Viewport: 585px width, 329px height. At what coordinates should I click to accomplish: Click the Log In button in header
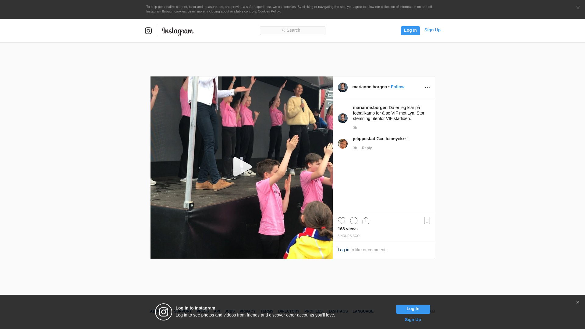click(410, 30)
